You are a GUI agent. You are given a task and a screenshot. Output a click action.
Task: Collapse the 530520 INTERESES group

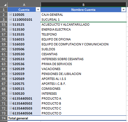pyautogui.click(x=10, y=93)
